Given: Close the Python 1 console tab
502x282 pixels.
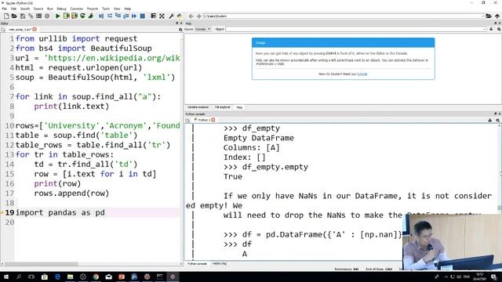Looking at the screenshot, I should (x=213, y=120).
